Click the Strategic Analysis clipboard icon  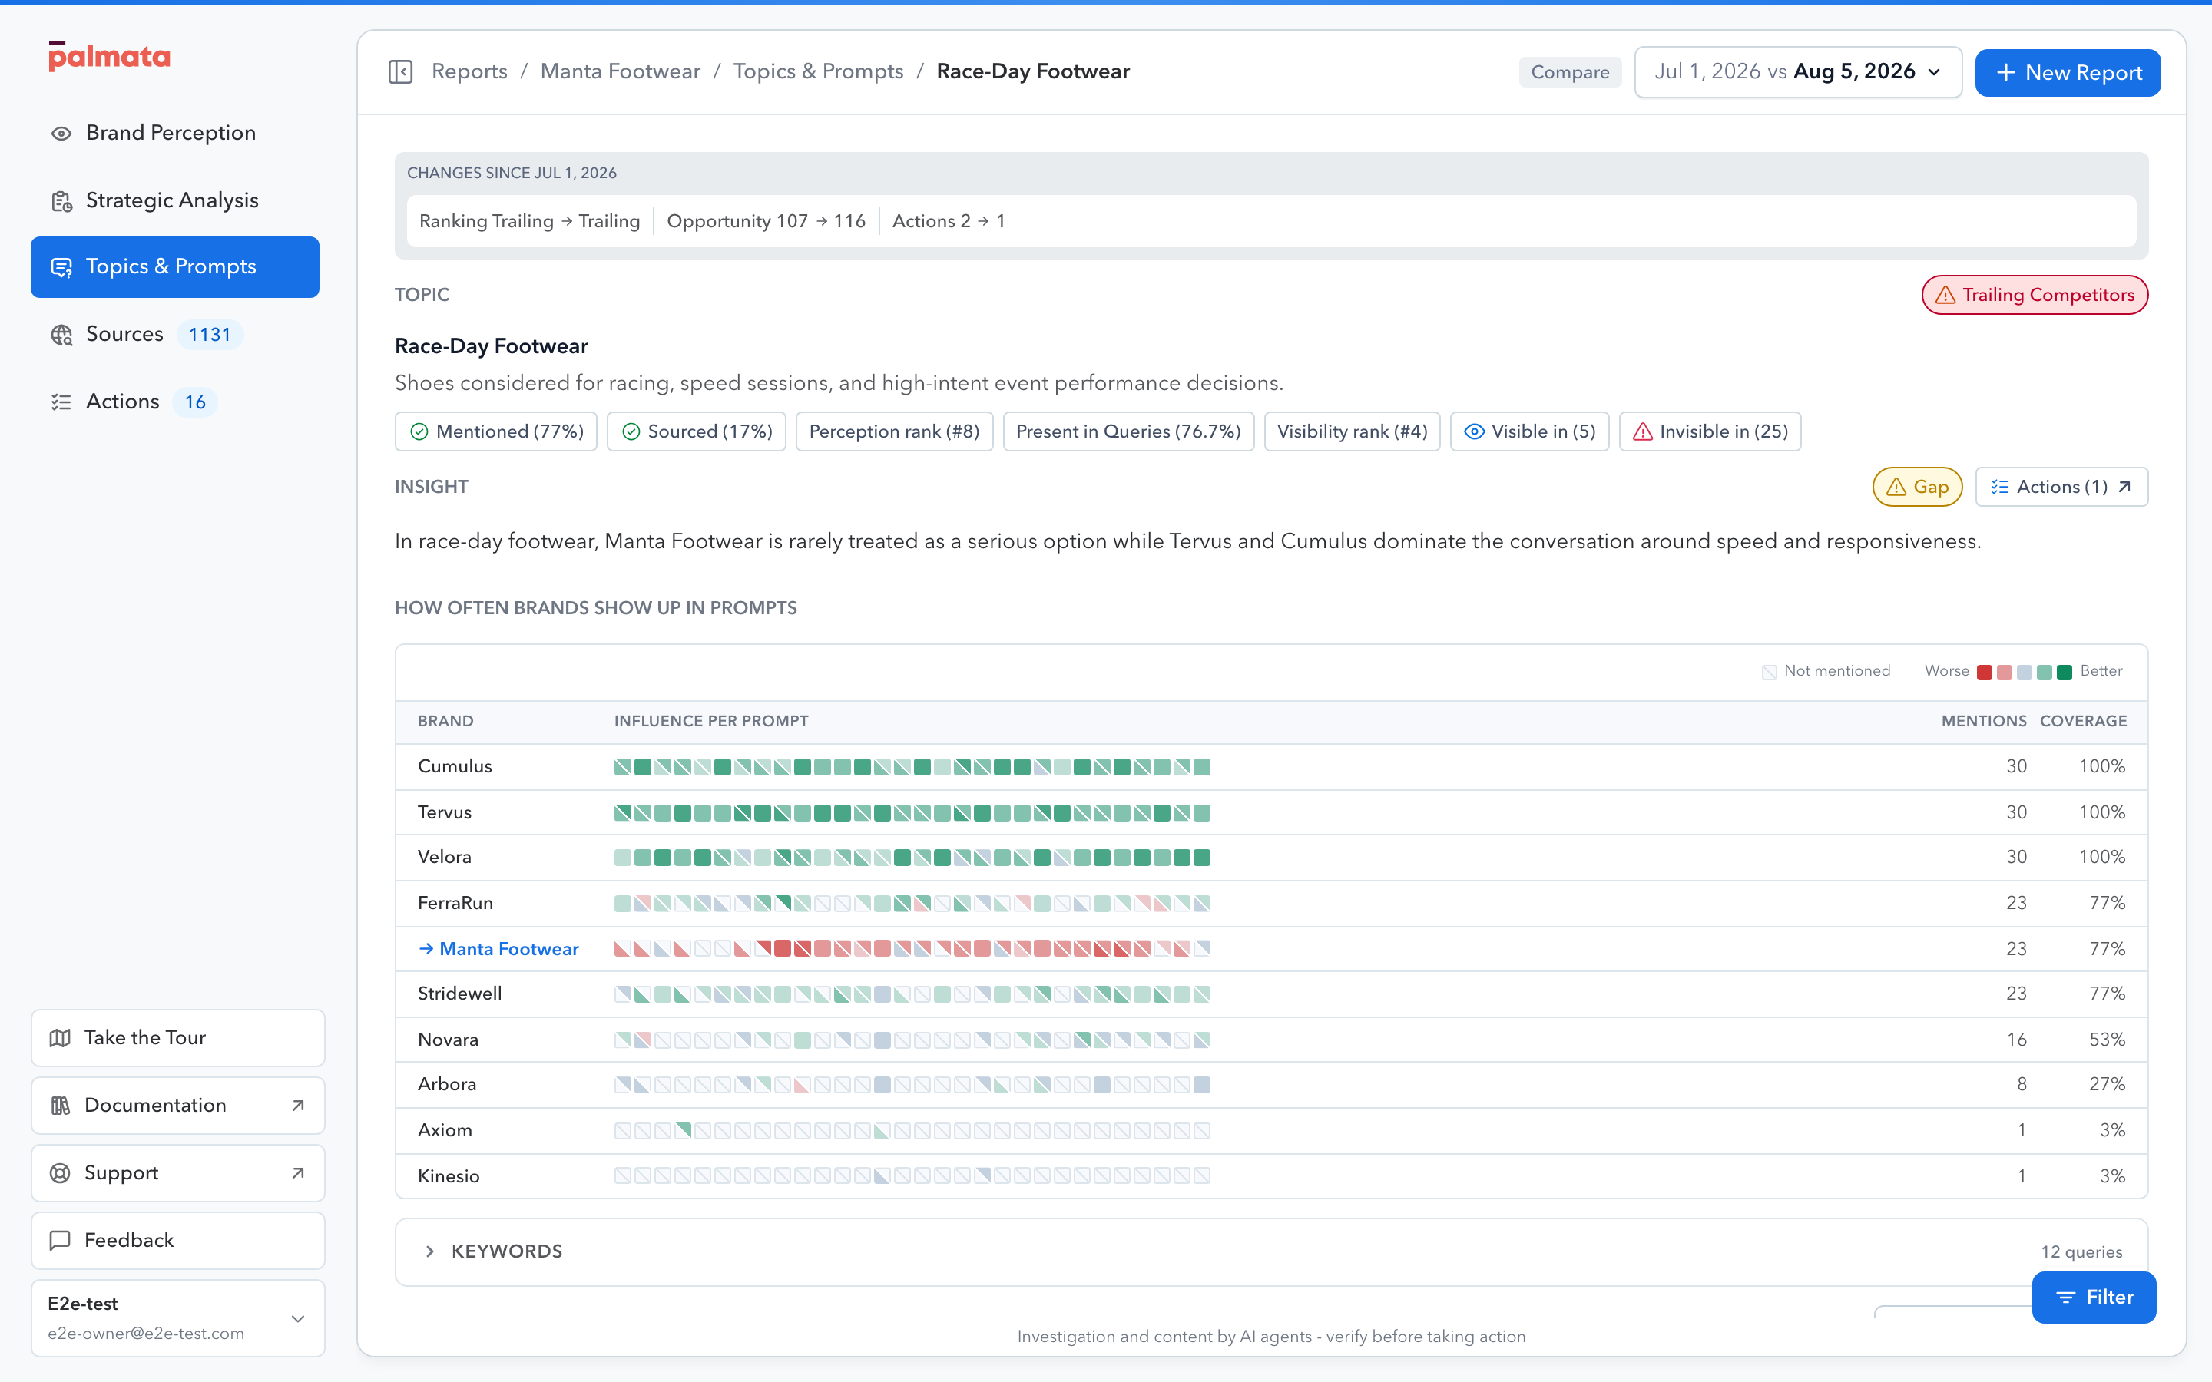coord(61,201)
